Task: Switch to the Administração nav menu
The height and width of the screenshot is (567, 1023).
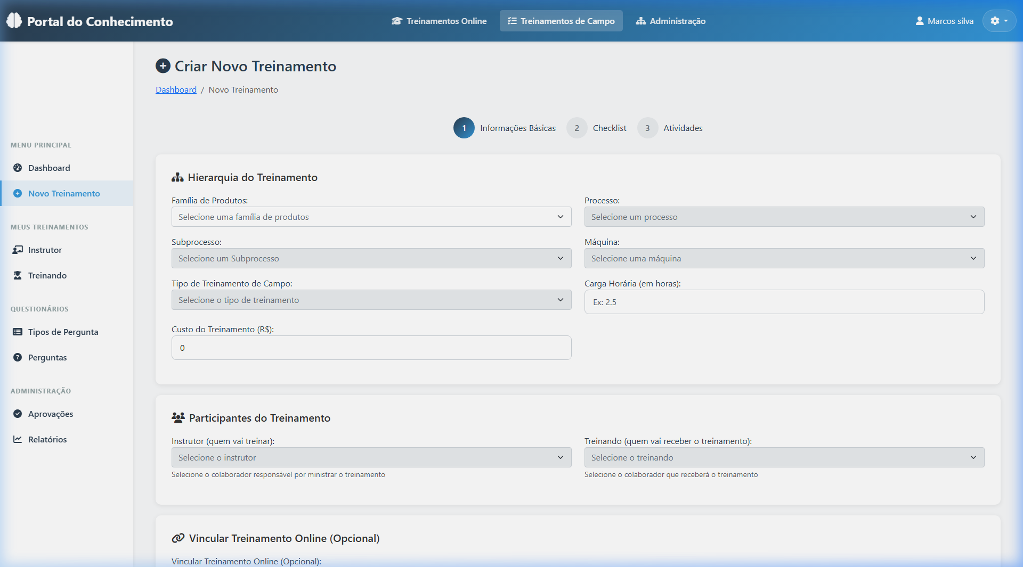Action: pyautogui.click(x=670, y=21)
